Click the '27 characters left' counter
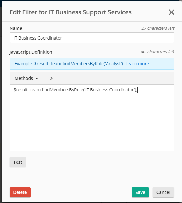 pyautogui.click(x=158, y=28)
